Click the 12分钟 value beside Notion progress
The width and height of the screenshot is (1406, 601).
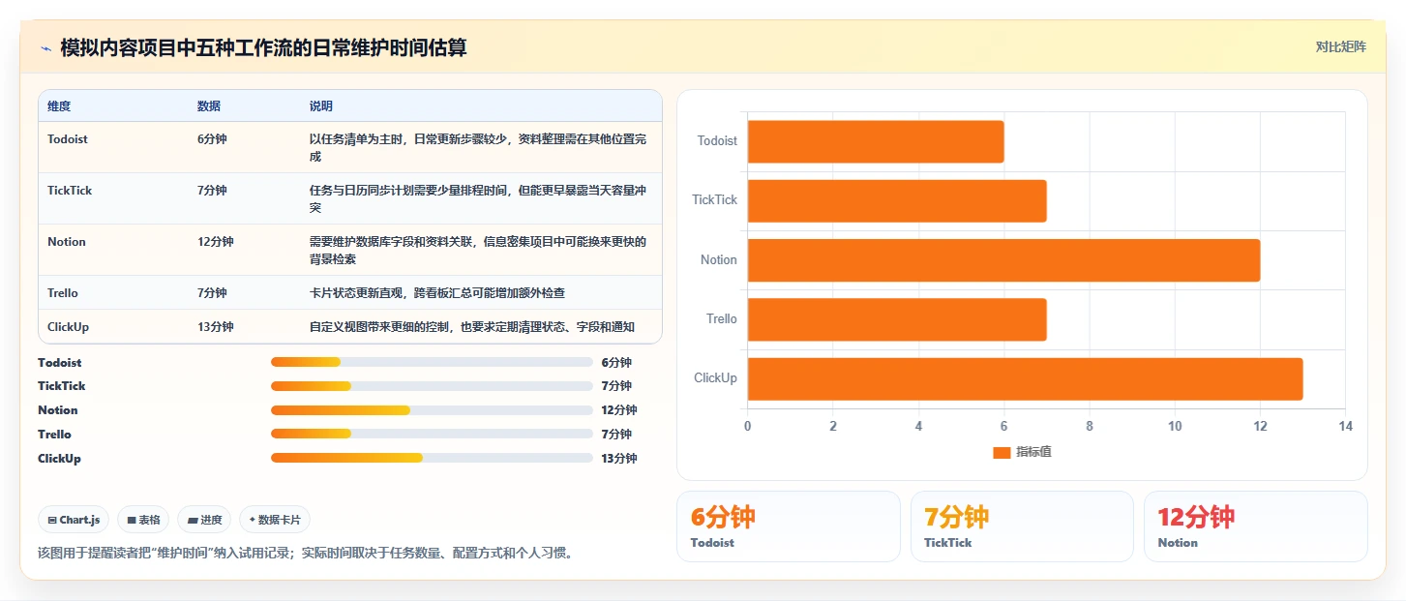(619, 410)
